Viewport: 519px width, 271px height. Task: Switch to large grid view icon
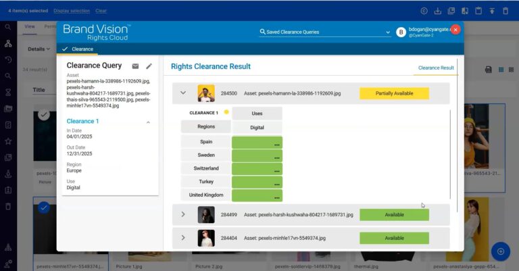[501, 70]
